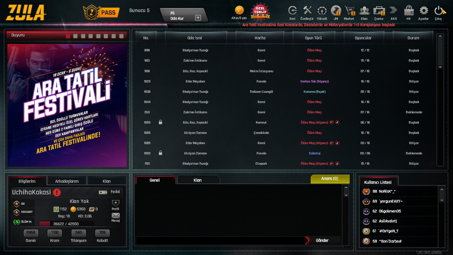Open the Zula Pass badge
The height and width of the screenshot is (255, 453).
(101, 12)
